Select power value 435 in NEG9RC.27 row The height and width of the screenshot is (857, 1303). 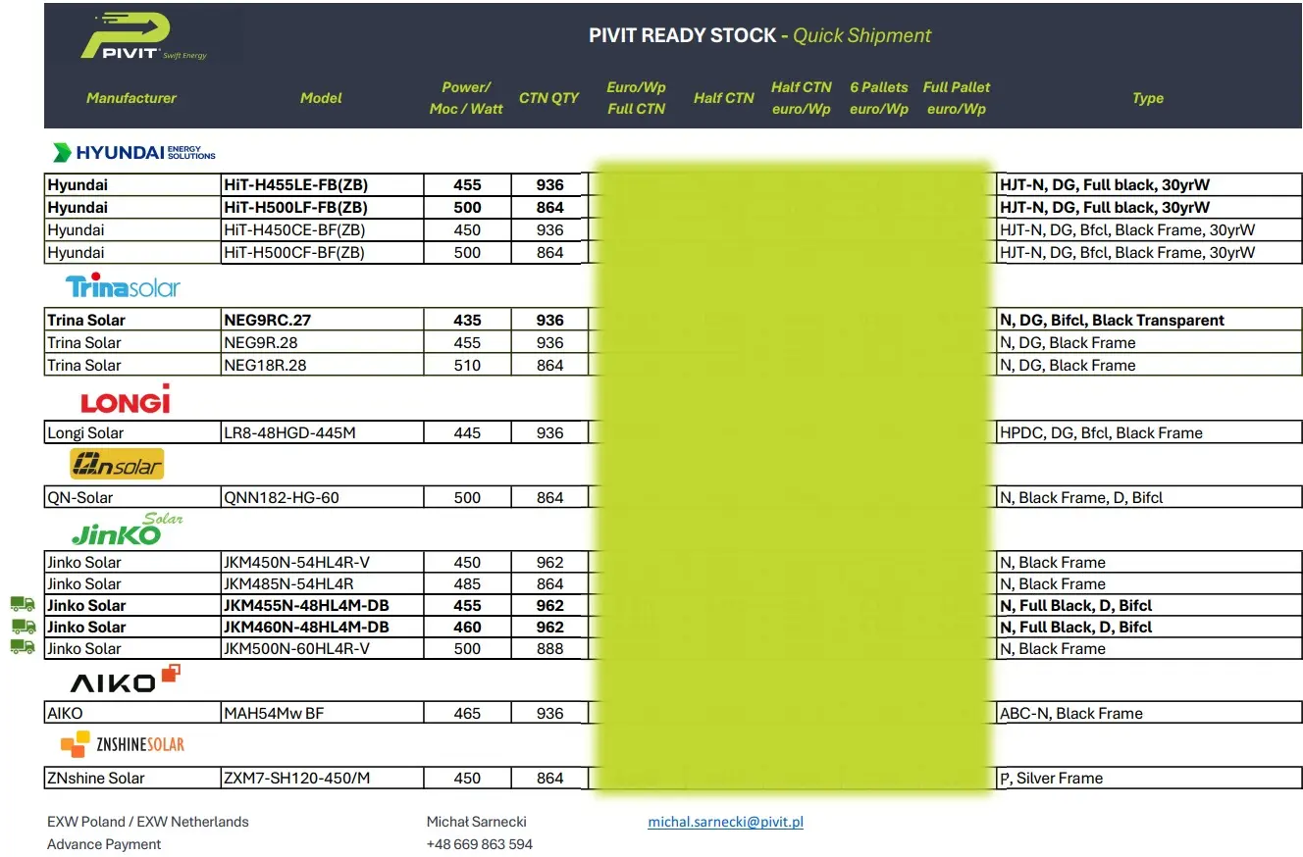point(468,320)
